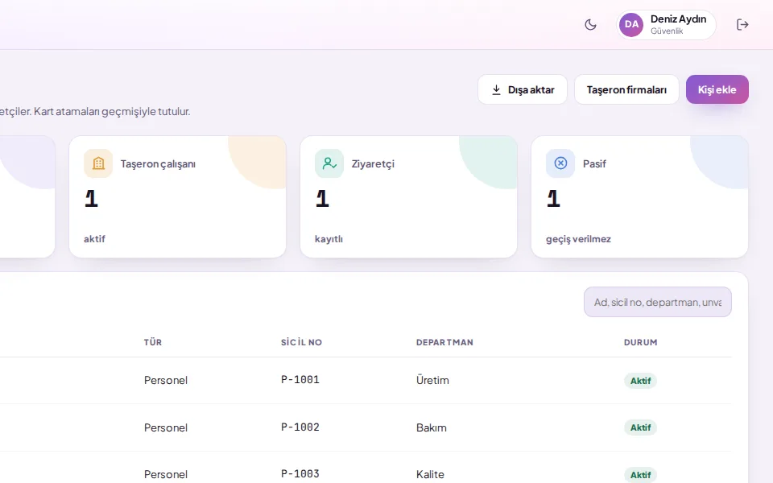Click the 'kayıtlı' label on Ziyaretçi card
Image resolution: width=773 pixels, height=483 pixels.
click(x=329, y=239)
